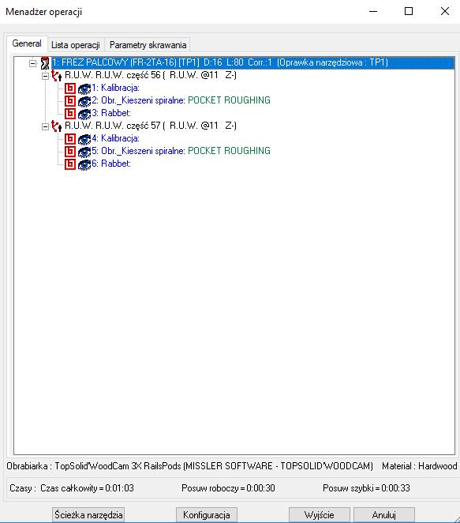Select R.U.W. część 57 row

(151, 126)
